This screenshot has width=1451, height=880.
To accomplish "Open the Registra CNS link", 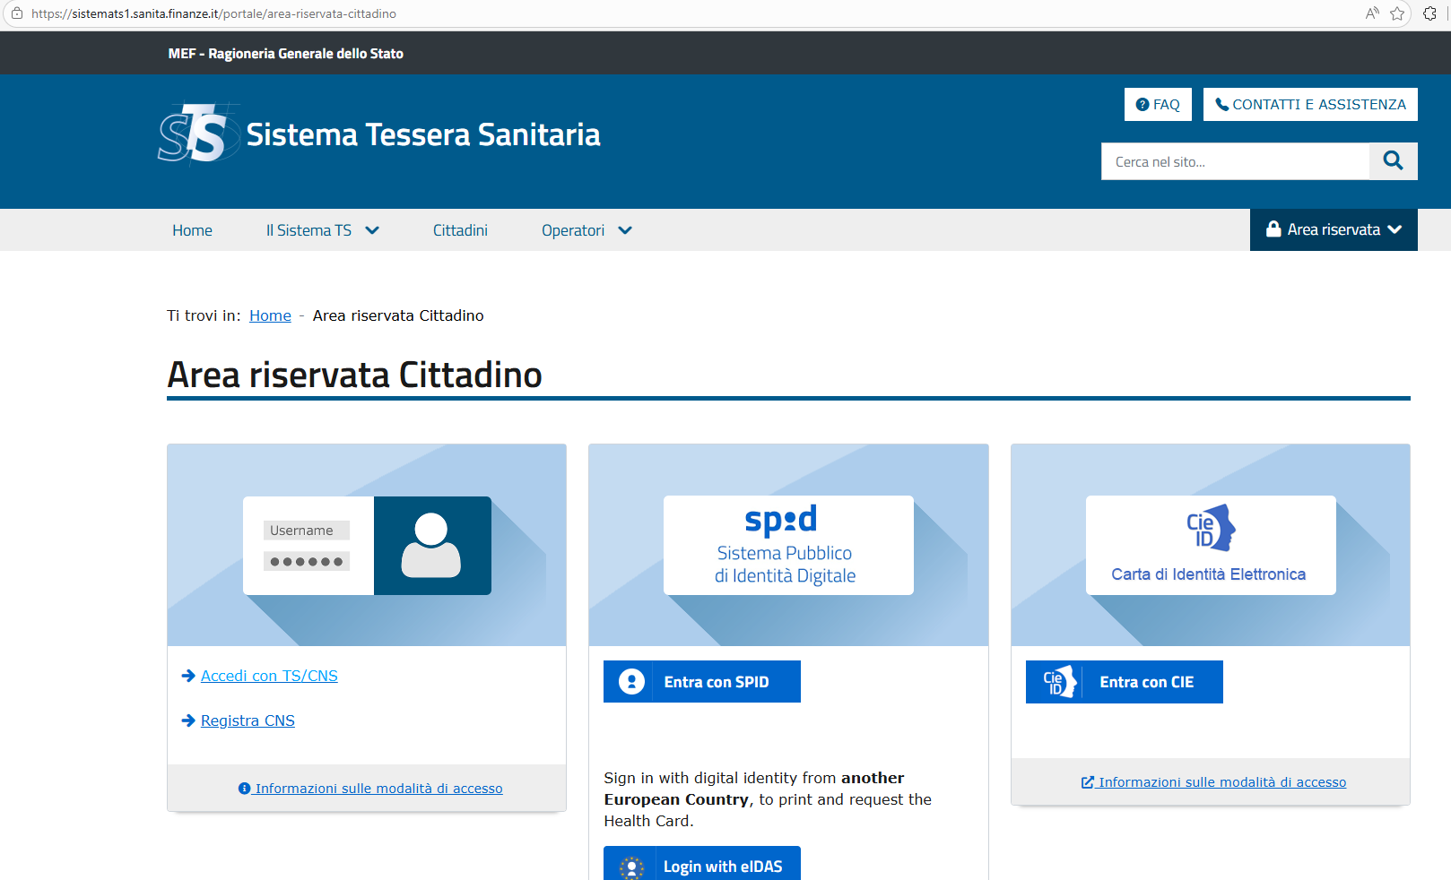I will (x=248, y=720).
